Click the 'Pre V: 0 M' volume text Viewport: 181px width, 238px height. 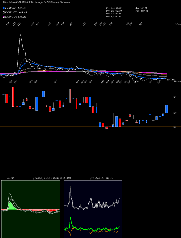(142, 11)
